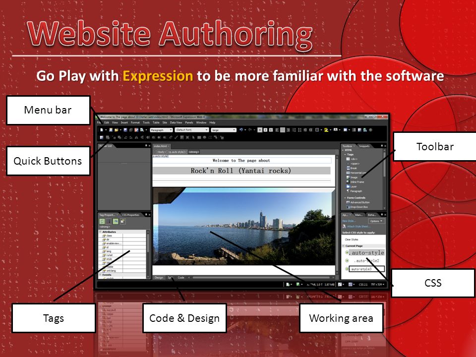Viewport: 476px width, 357px height.
Task: Click the body tag in quick tag selector
Action: click(x=161, y=152)
